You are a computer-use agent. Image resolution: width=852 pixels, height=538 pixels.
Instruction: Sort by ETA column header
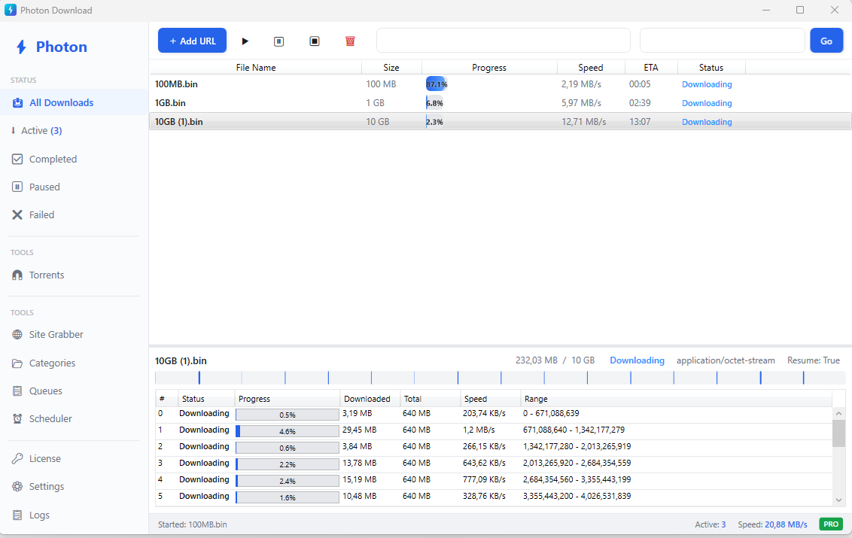tap(651, 68)
